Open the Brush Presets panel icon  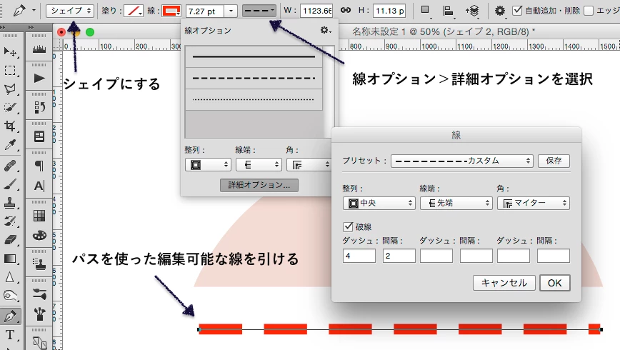coord(39,294)
